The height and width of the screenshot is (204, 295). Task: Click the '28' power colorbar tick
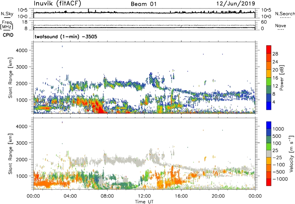(x=275, y=54)
